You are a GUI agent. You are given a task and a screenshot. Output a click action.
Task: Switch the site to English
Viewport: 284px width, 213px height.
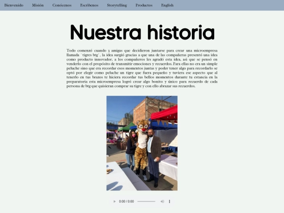(167, 5)
